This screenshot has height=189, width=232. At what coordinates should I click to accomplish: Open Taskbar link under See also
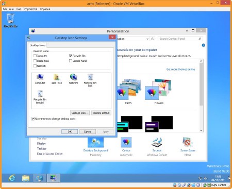click(x=42, y=149)
